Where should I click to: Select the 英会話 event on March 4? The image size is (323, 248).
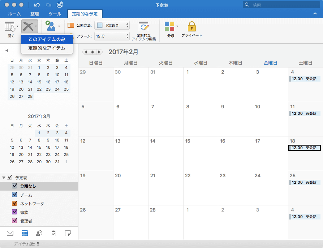305,217
